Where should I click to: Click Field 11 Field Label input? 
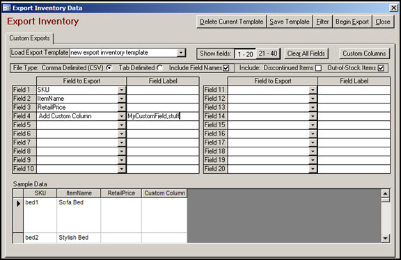click(x=354, y=90)
